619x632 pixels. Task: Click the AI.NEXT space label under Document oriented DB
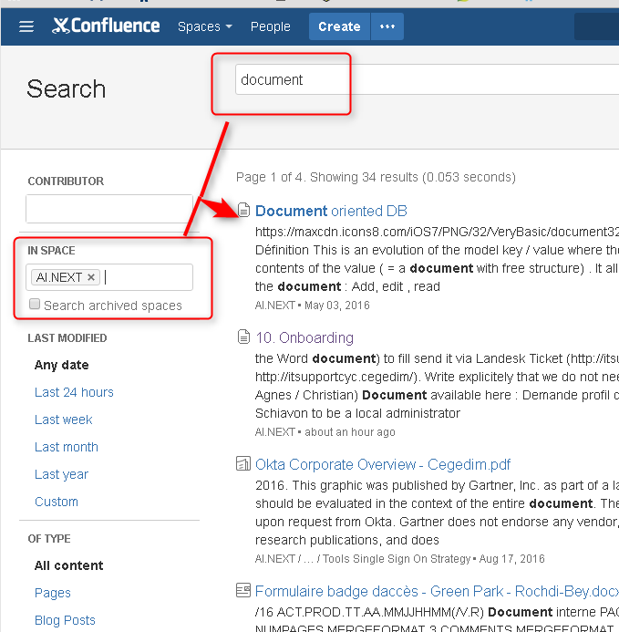pos(275,306)
